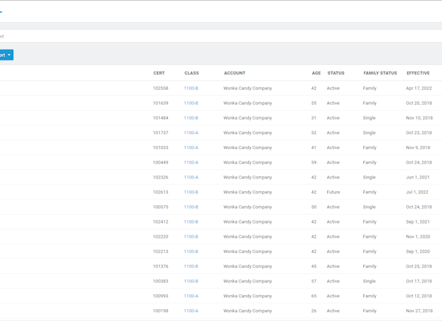Select cert number 100993
The height and width of the screenshot is (332, 442).
tap(161, 296)
